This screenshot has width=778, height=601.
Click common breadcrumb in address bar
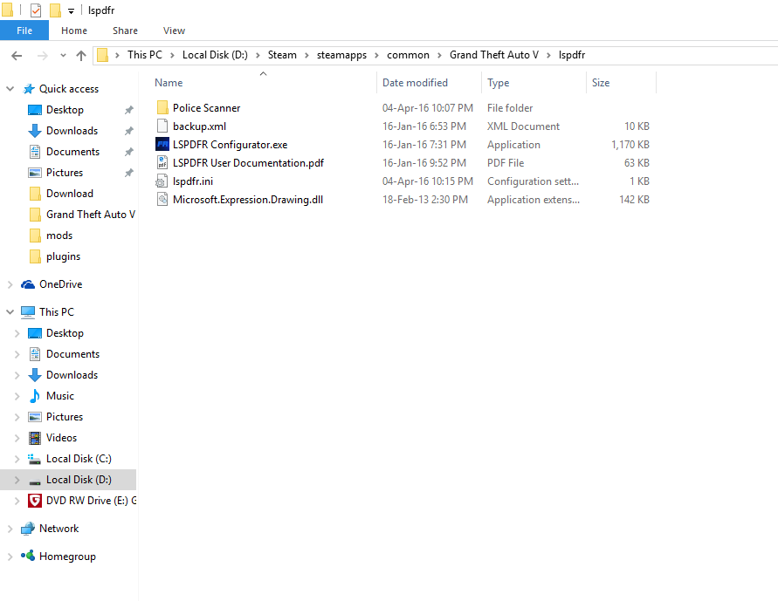408,55
